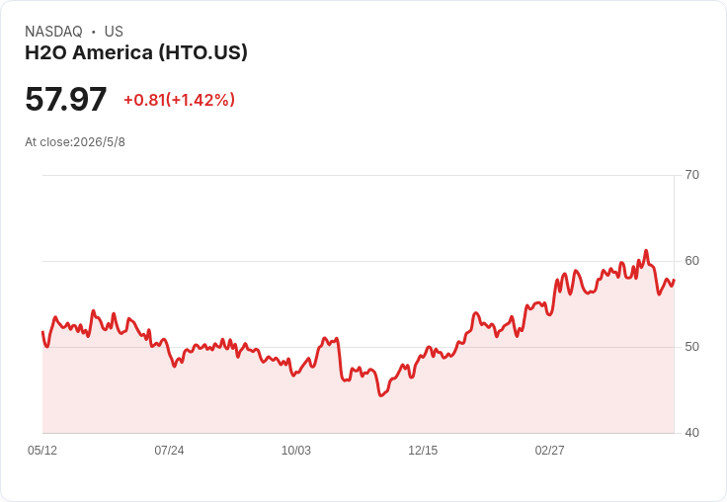Viewport: 727px width, 502px height.
Task: Click the +0.81(+1.42%) change value
Action: pos(180,100)
